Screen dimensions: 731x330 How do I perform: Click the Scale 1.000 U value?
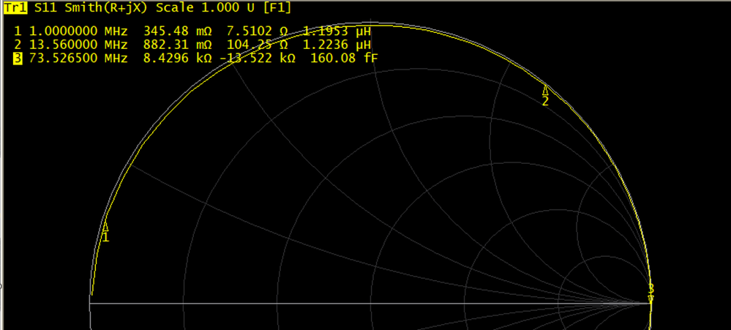(206, 8)
